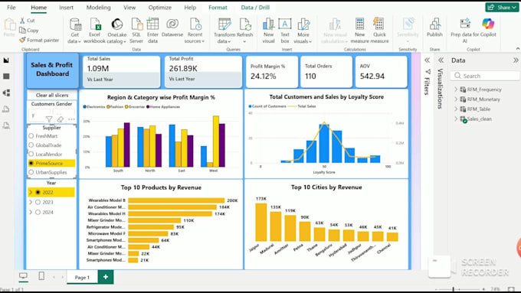Open the Data / Drill tab
The image size is (521, 293).
click(x=255, y=8)
